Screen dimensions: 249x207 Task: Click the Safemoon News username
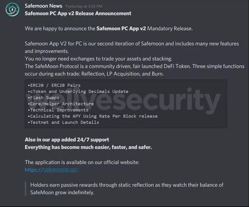(43, 6)
